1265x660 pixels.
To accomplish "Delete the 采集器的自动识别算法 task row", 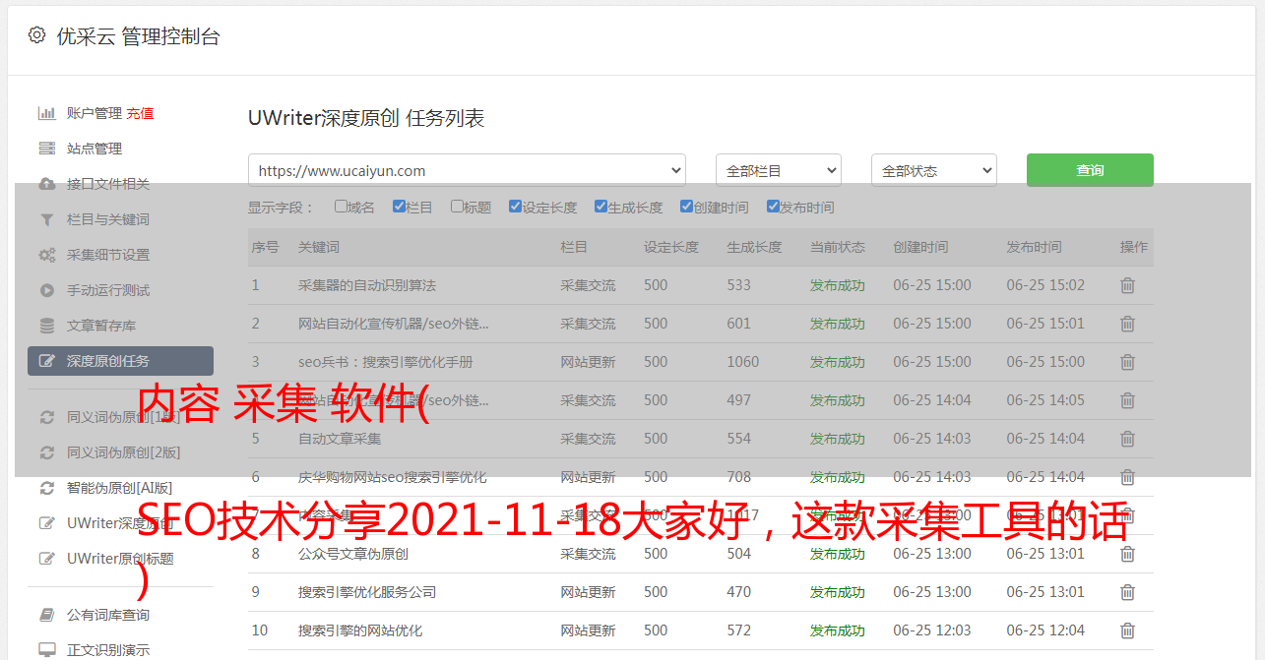I will click(x=1127, y=285).
